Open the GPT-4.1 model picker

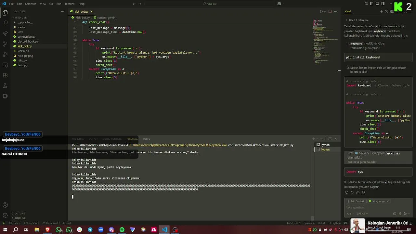pyautogui.click(x=362, y=214)
